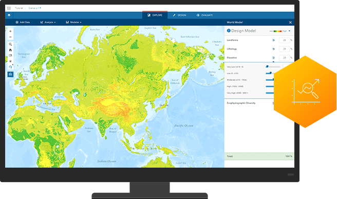Viewport: 337px width, 199px height.
Task: Click the globe icon in the blue bar
Action: [9, 15]
